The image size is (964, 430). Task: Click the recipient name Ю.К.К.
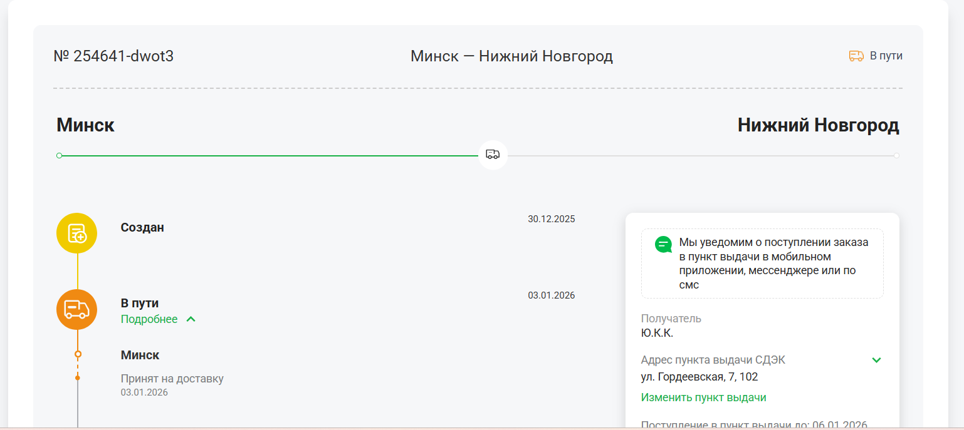click(657, 333)
